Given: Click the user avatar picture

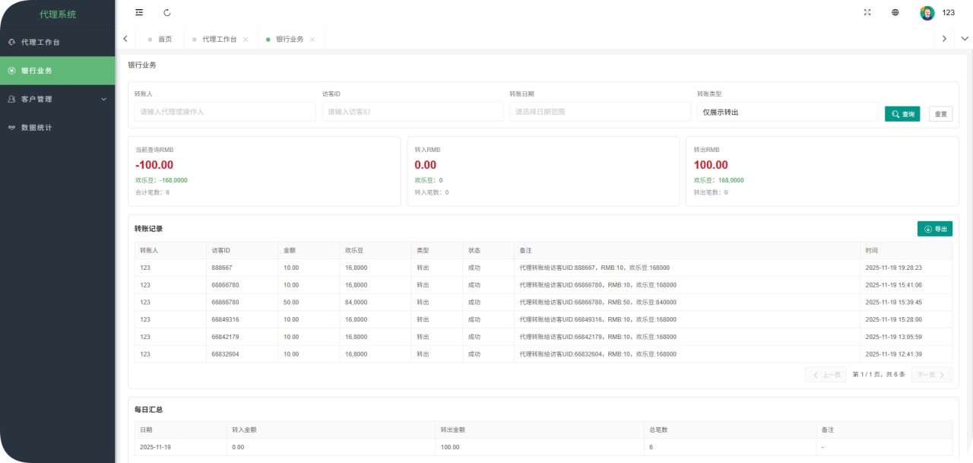Looking at the screenshot, I should [x=927, y=12].
